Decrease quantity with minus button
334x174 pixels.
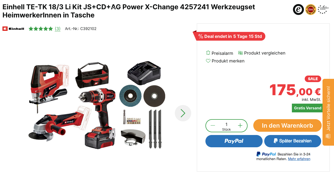[213, 126]
